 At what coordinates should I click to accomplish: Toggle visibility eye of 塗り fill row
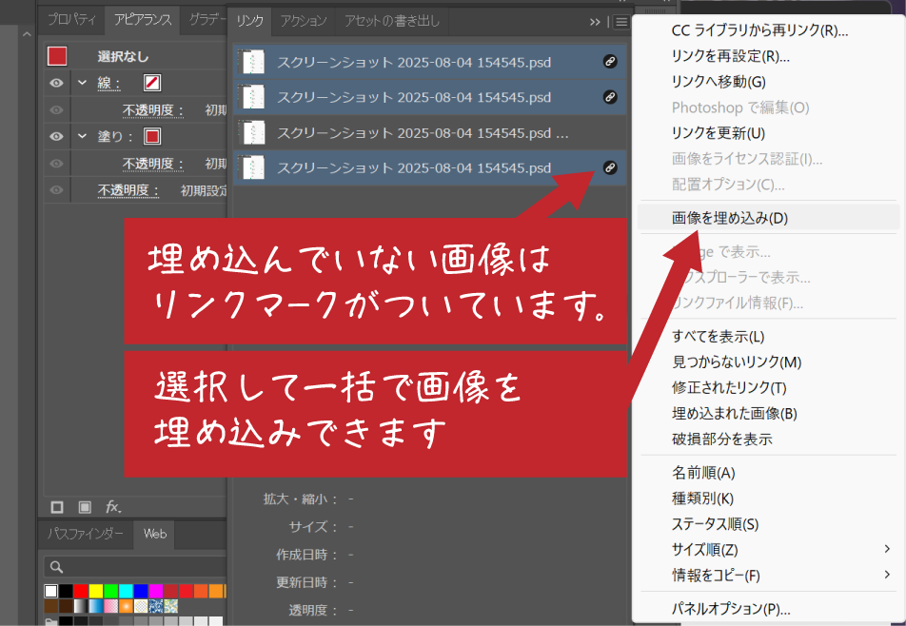57,136
